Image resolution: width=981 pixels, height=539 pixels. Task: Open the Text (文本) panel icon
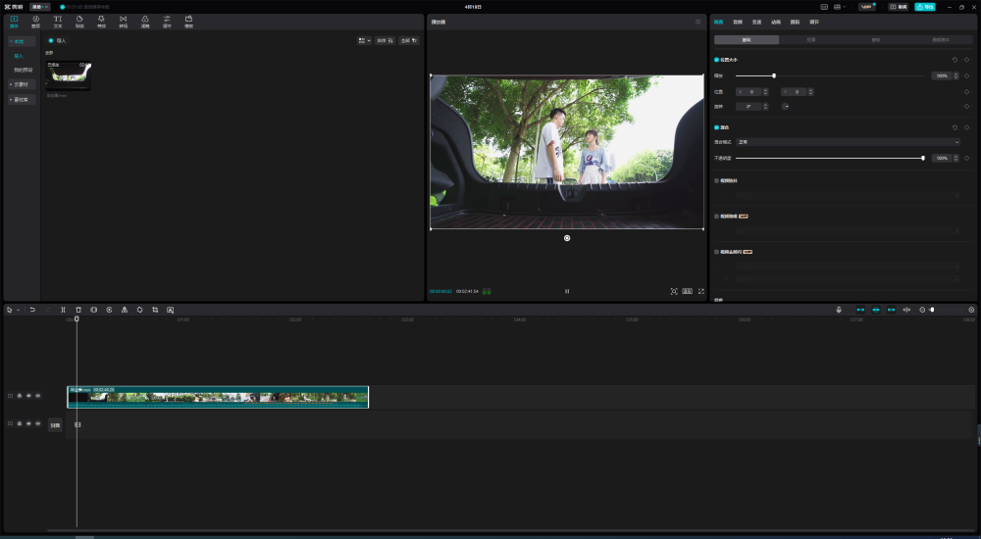point(58,22)
